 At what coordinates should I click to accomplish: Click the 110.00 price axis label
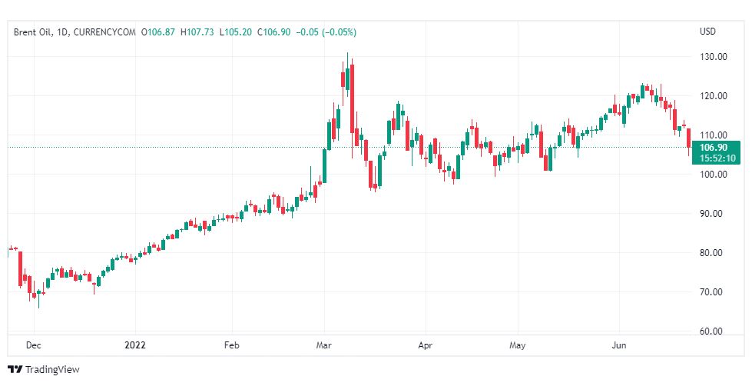(713, 135)
